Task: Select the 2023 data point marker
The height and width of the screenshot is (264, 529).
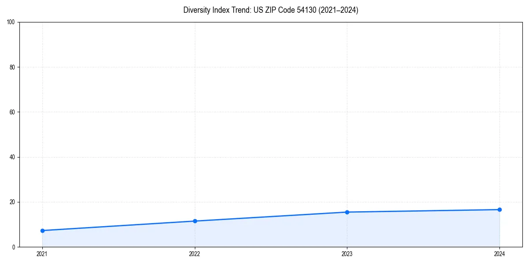Action: [347, 212]
